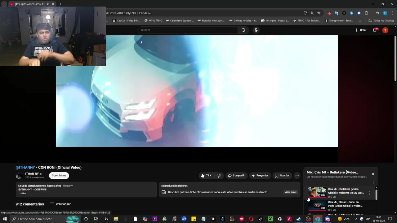
Task: Open Task View on the taskbar
Action: (96, 219)
